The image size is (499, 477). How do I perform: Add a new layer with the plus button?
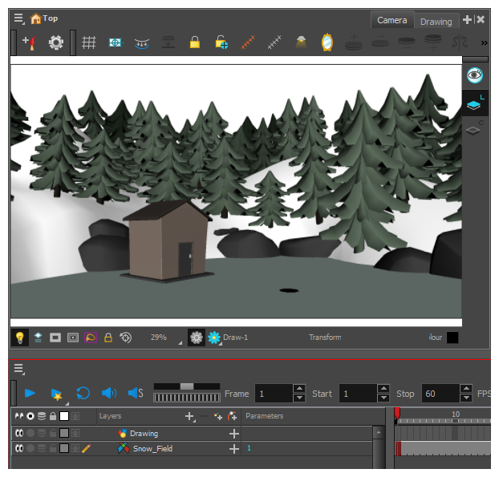[x=189, y=416]
